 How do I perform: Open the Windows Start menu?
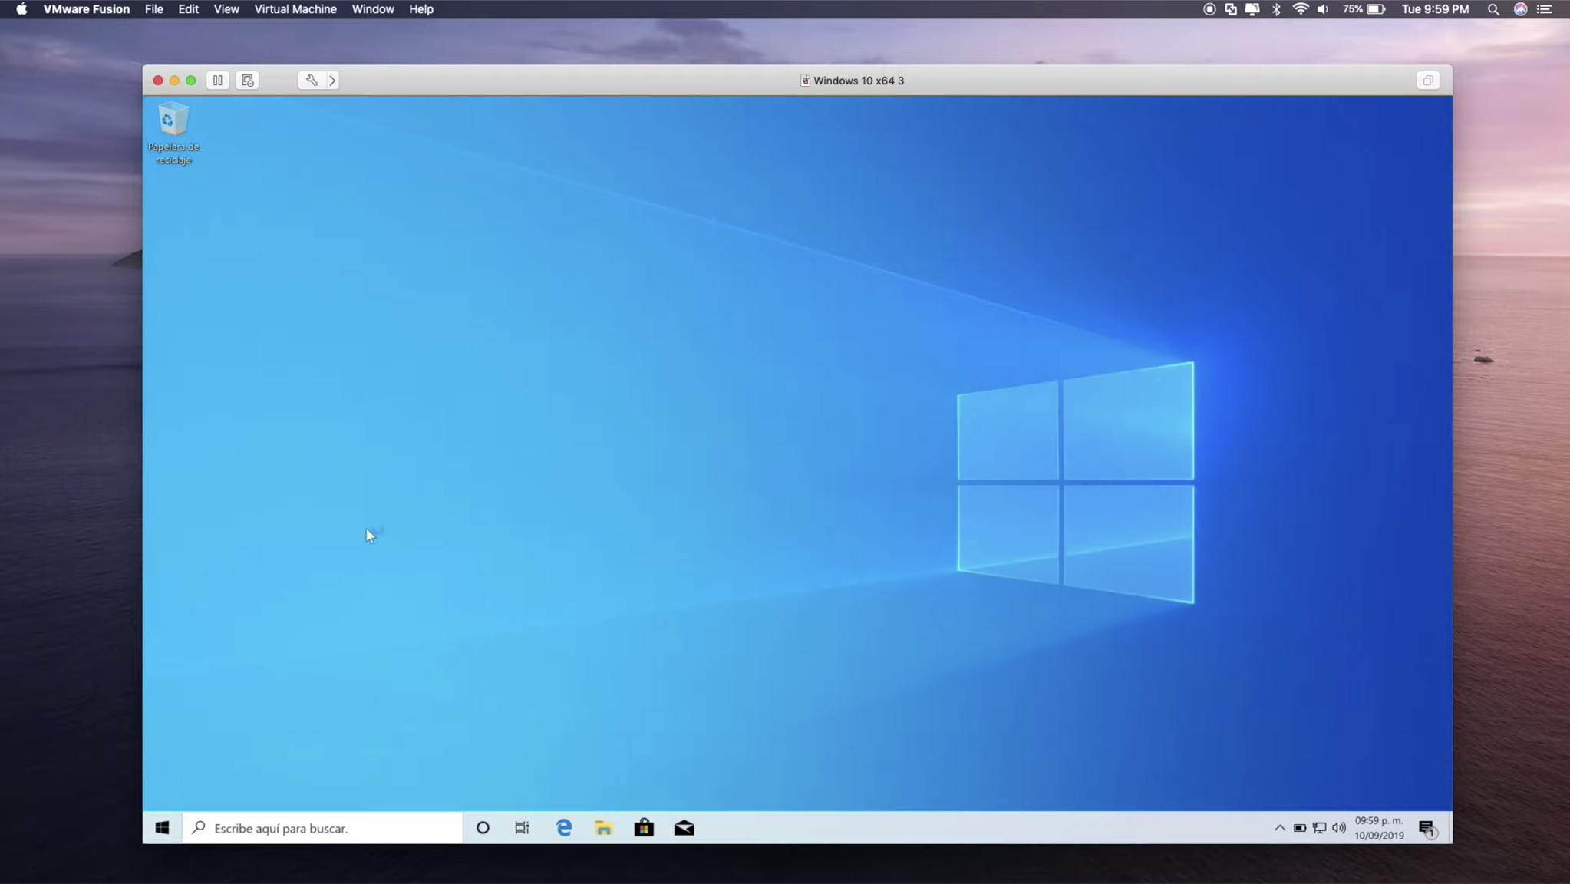pyautogui.click(x=162, y=828)
